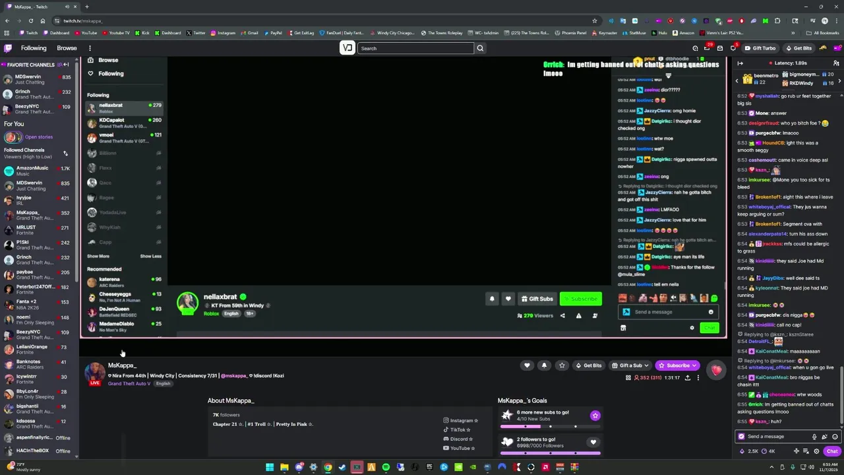The width and height of the screenshot is (844, 475).
Task: Click MsKappa_ heart unfollow icon
Action: [527, 365]
